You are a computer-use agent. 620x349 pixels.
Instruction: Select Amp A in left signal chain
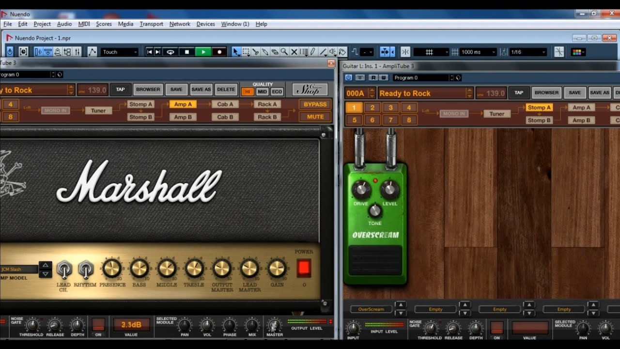pyautogui.click(x=183, y=104)
